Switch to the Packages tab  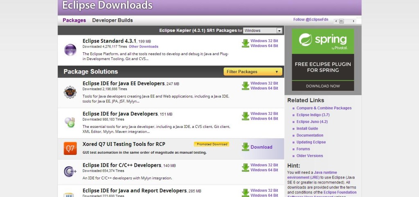coord(74,20)
